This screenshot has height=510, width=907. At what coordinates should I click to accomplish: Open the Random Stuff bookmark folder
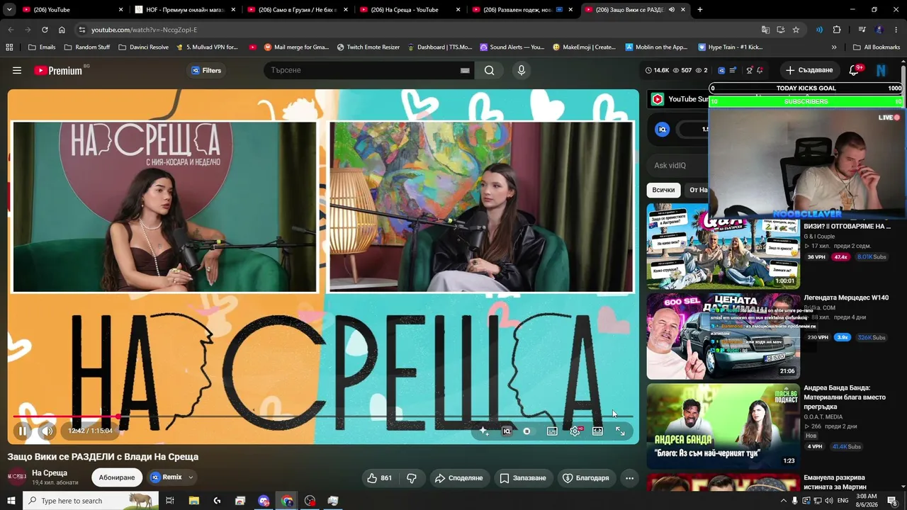(87, 47)
